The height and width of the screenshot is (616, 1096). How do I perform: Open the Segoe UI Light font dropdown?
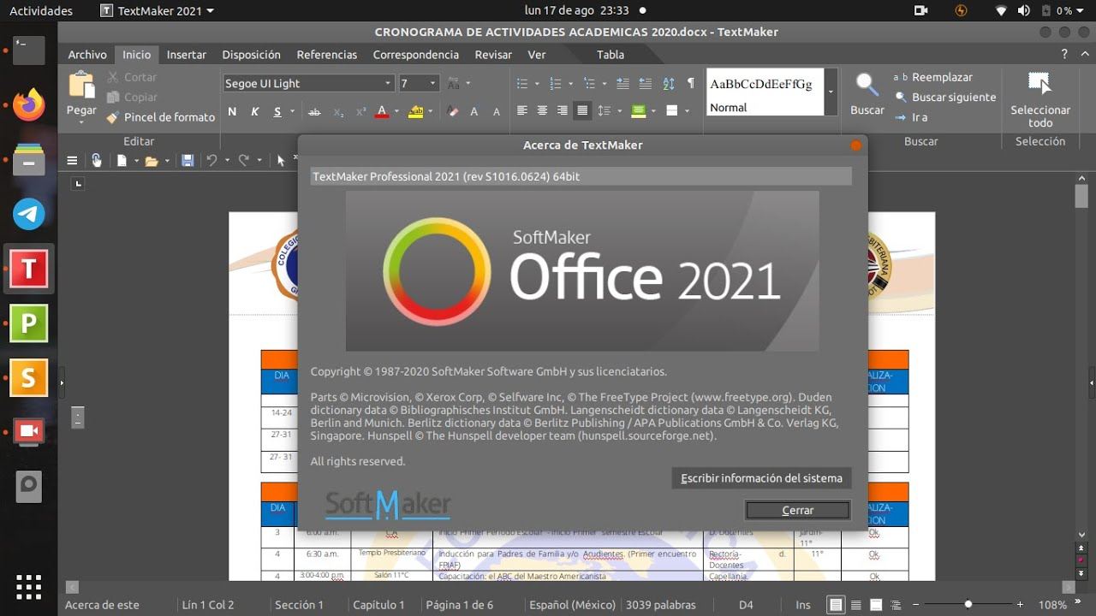point(388,83)
